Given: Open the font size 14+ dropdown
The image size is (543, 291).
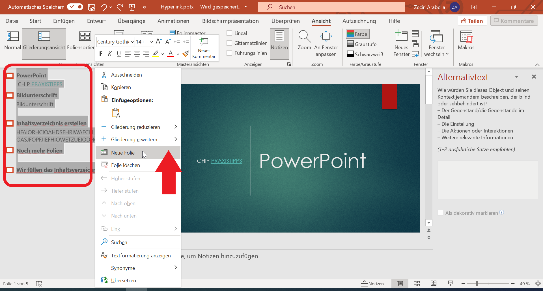Looking at the screenshot, I should tap(152, 42).
